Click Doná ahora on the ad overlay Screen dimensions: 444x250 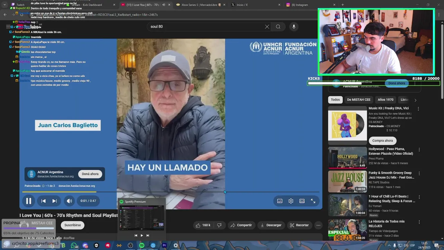click(x=90, y=174)
